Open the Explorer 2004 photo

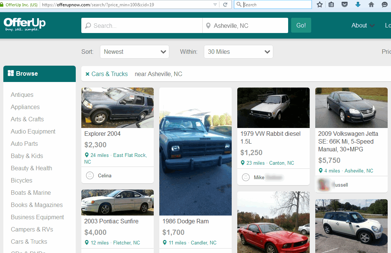coord(117,108)
